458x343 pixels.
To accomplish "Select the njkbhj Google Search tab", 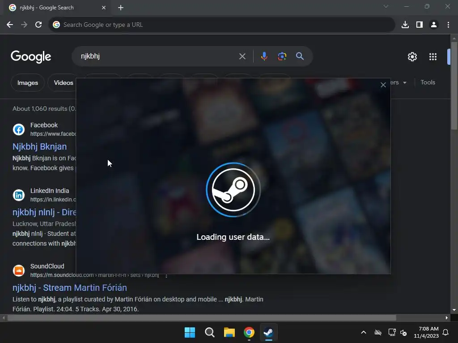I will pos(57,8).
